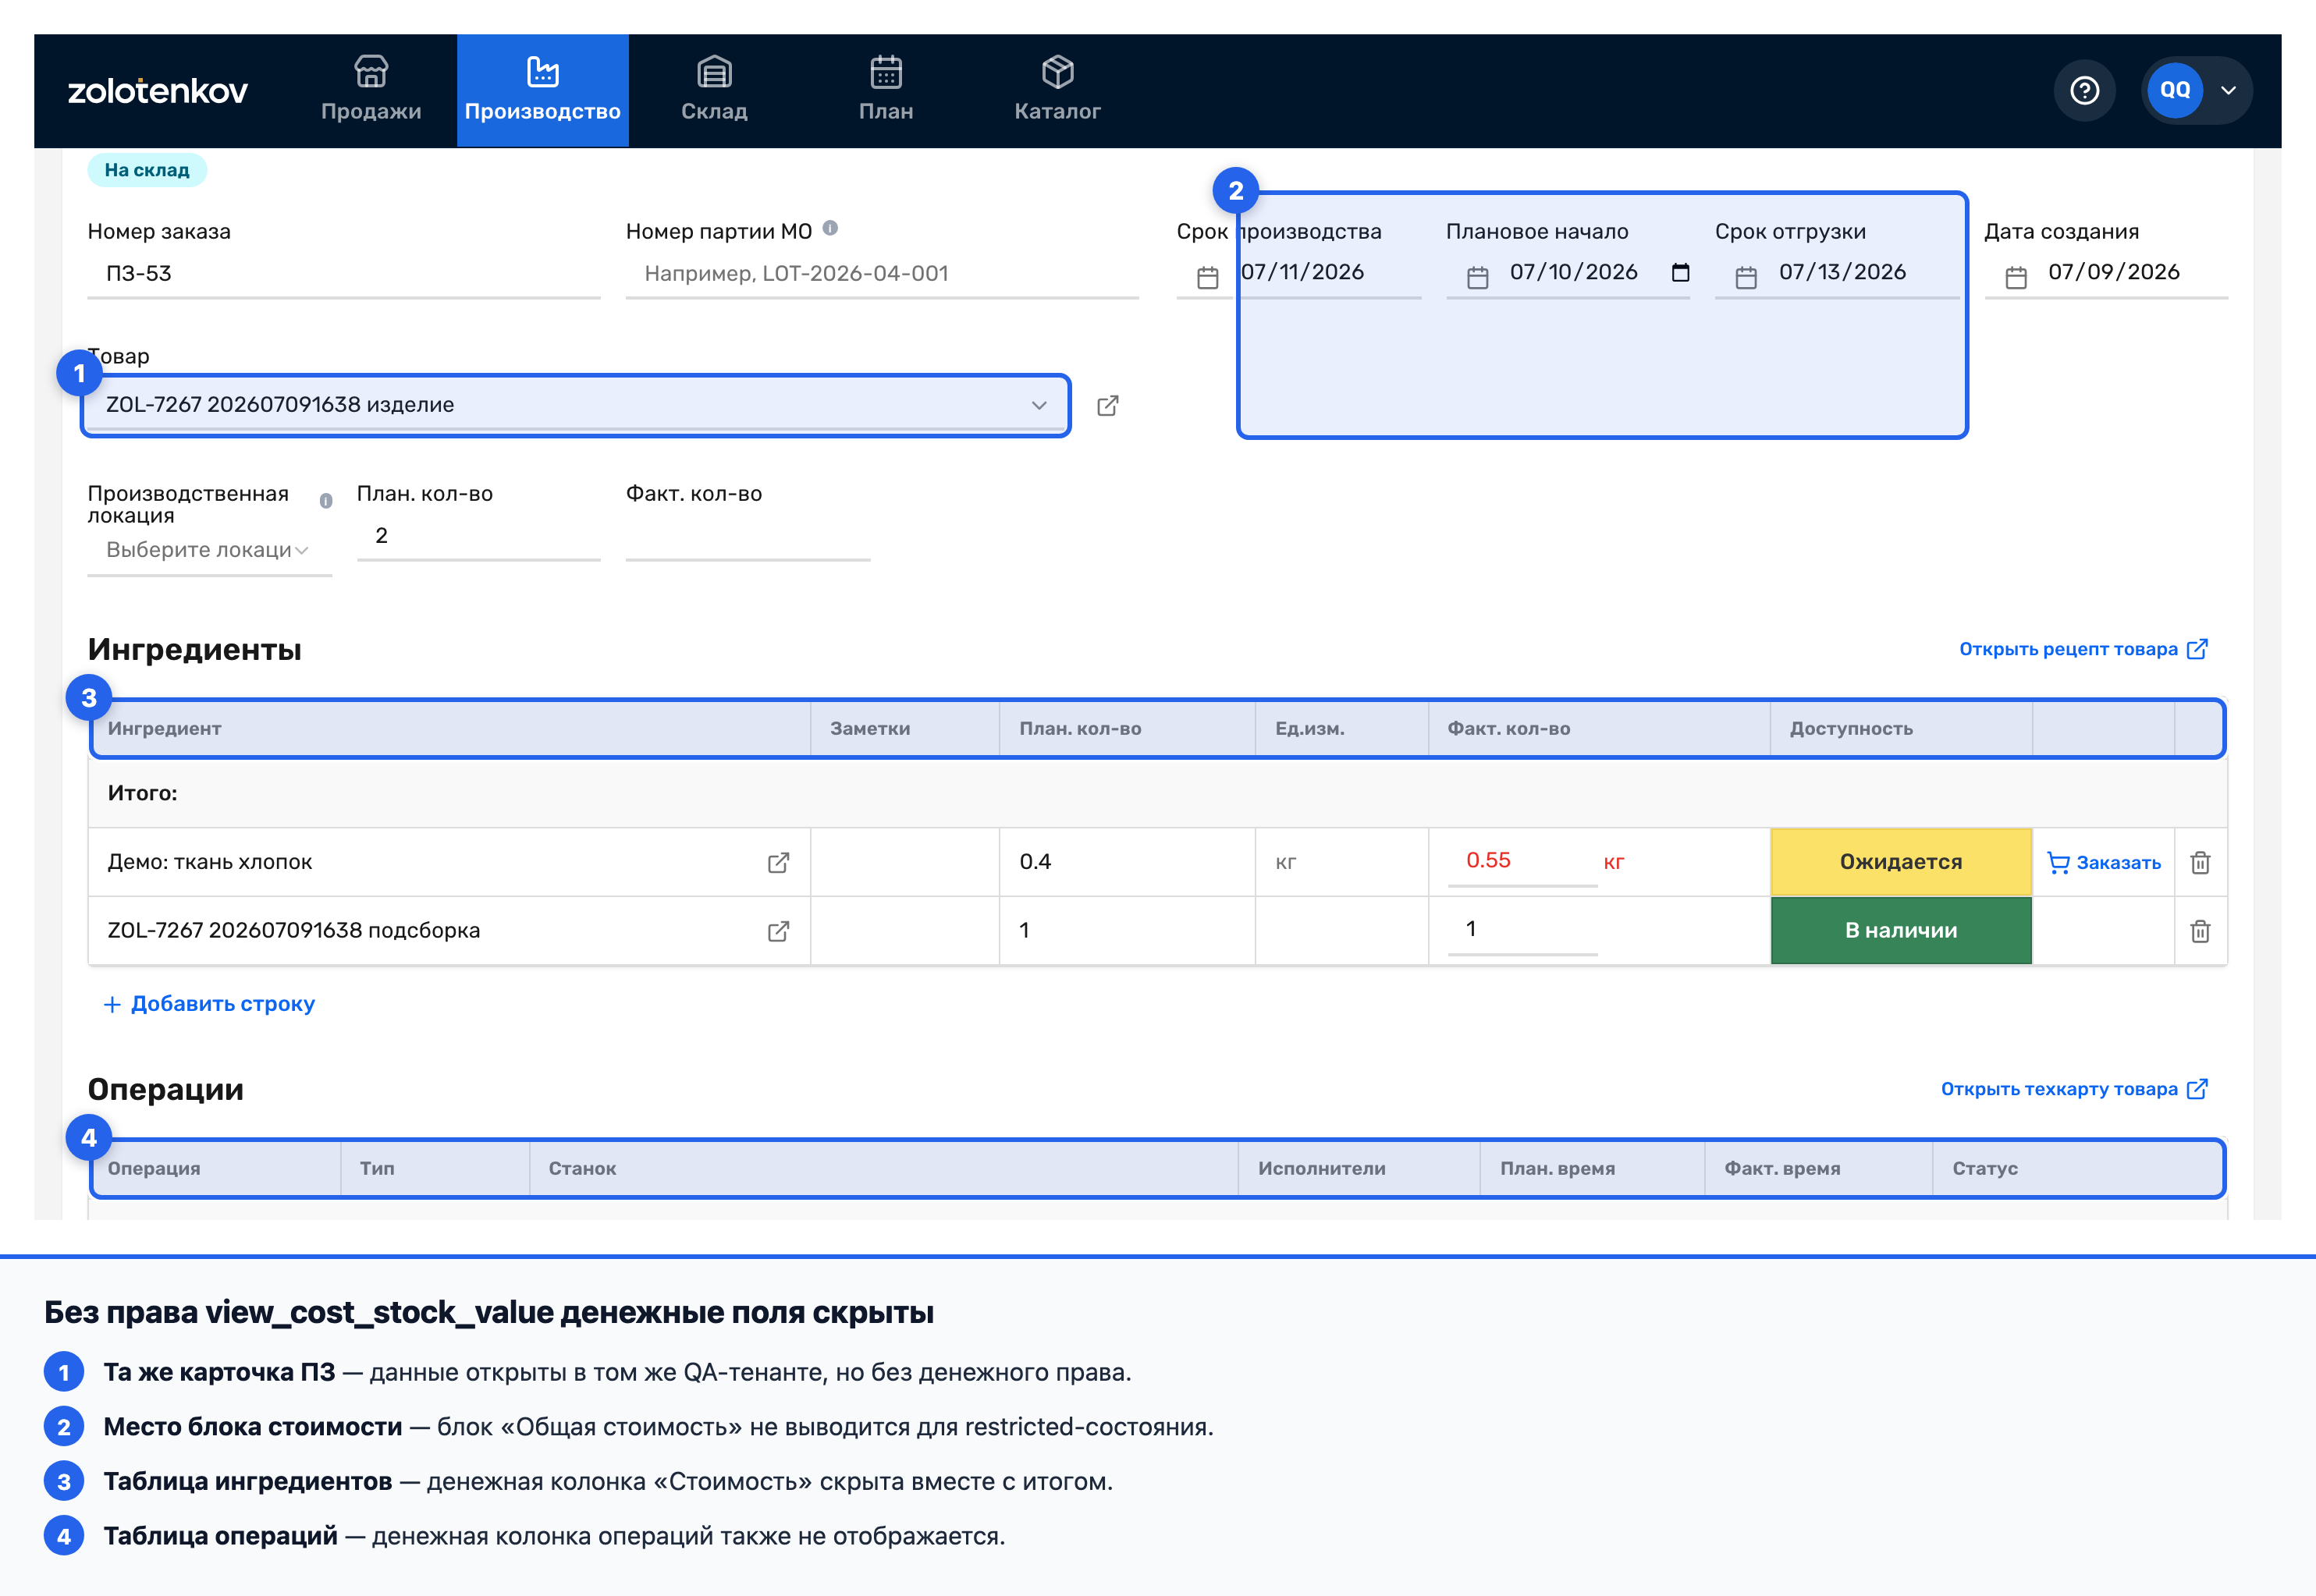
Task: Open the Продажи section
Action: tap(371, 90)
